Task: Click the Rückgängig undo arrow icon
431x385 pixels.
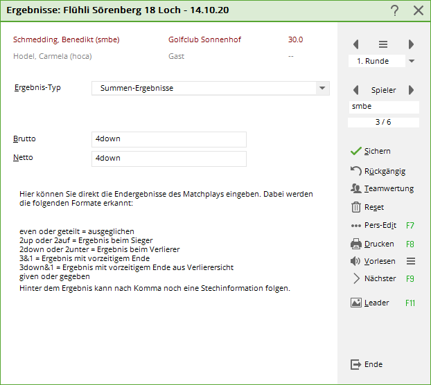Action: [x=356, y=170]
